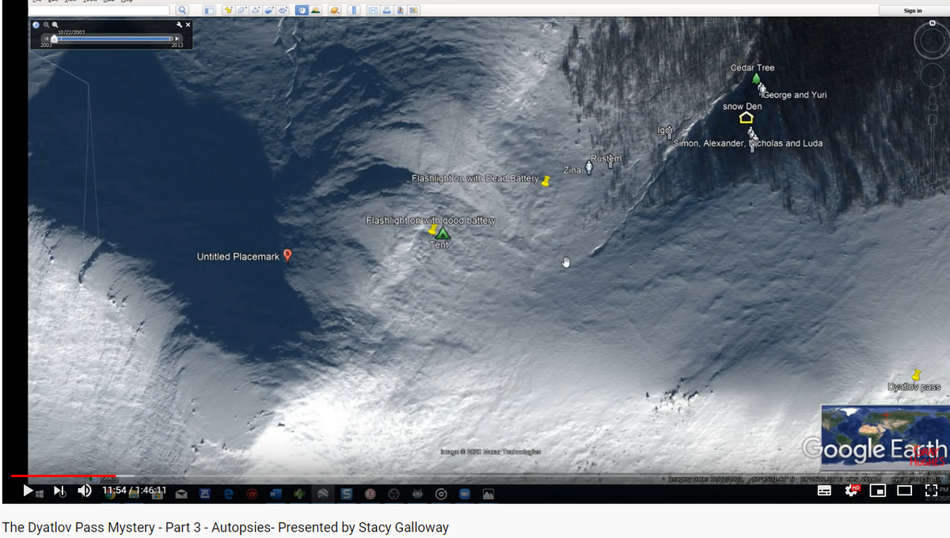
Task: Select the Add Path tool
Action: point(255,10)
